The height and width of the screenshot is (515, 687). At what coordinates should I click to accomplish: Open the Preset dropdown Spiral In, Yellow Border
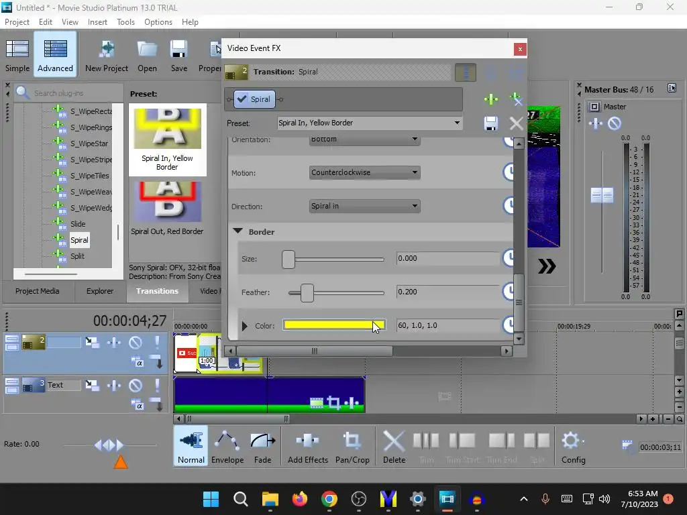[x=370, y=123]
